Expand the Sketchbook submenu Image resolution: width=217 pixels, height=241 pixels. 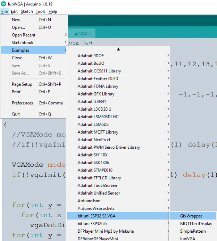click(x=23, y=43)
